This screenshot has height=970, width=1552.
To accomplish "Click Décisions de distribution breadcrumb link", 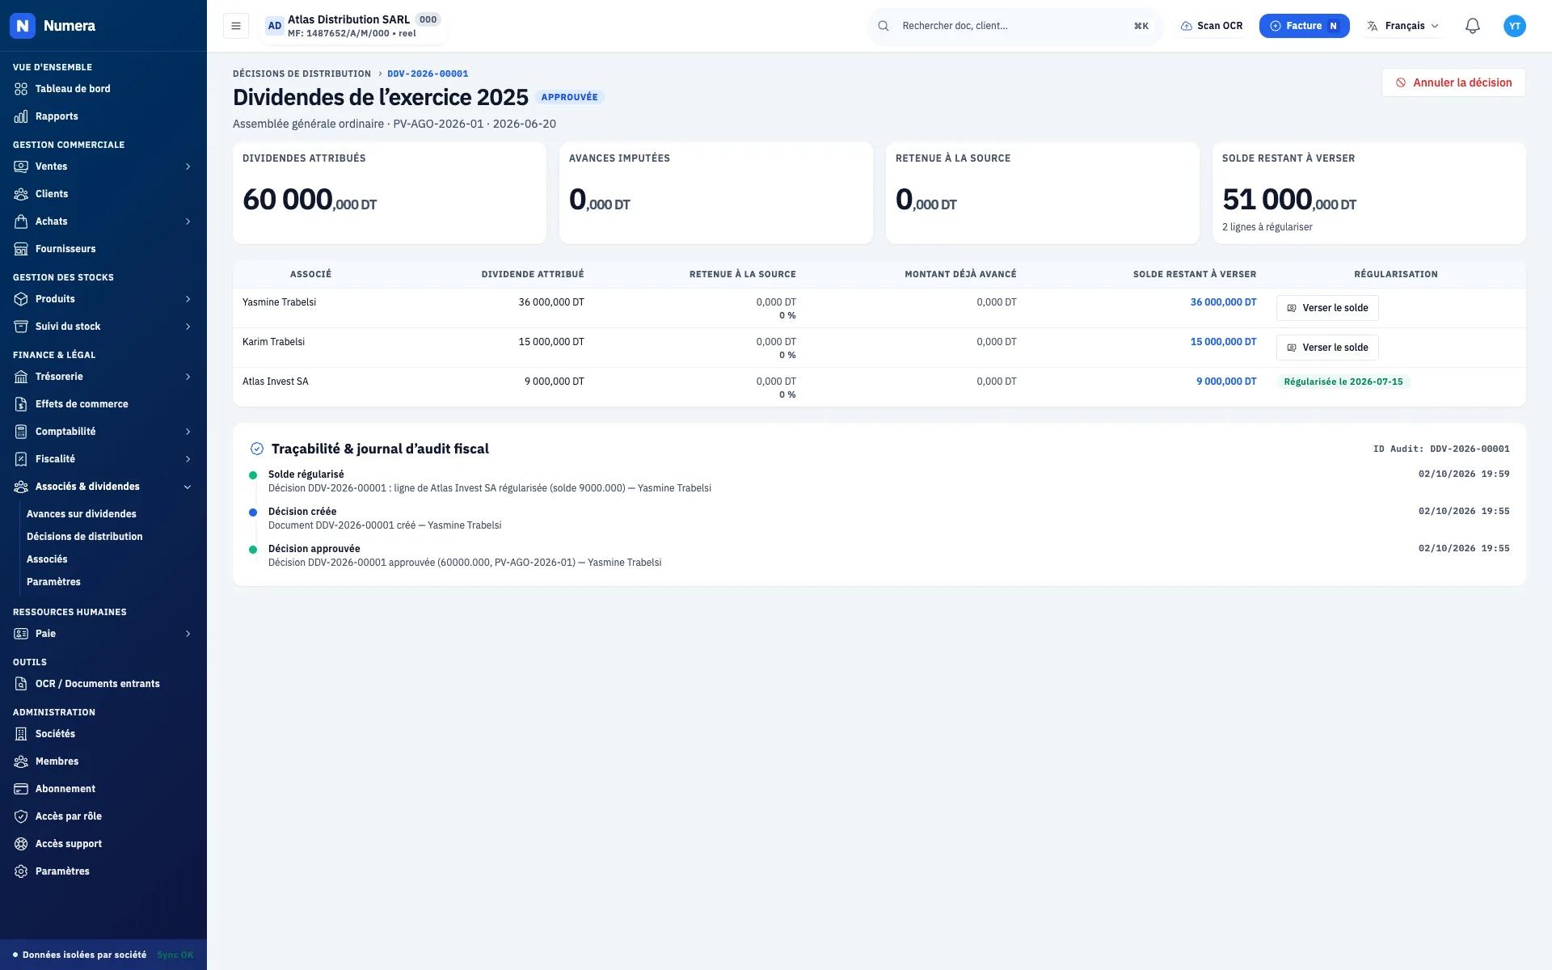I will [x=302, y=74].
